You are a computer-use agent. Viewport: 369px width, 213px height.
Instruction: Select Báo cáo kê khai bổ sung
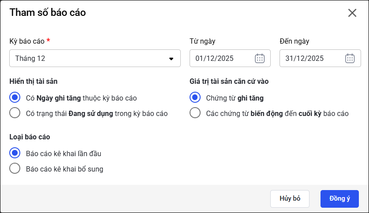click(15, 168)
